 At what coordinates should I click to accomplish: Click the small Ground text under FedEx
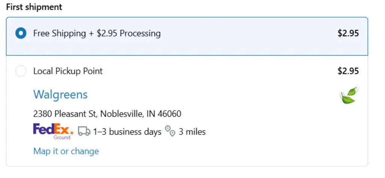coord(62,137)
